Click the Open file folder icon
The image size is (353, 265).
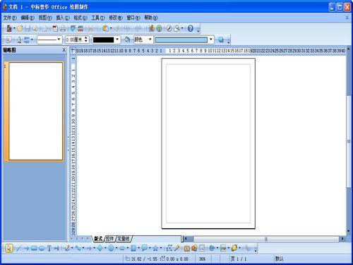(20, 28)
